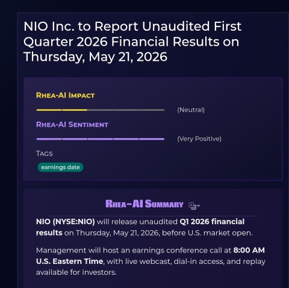
Task: Click the last purple sentiment bar segment
Action: [x=152, y=139]
